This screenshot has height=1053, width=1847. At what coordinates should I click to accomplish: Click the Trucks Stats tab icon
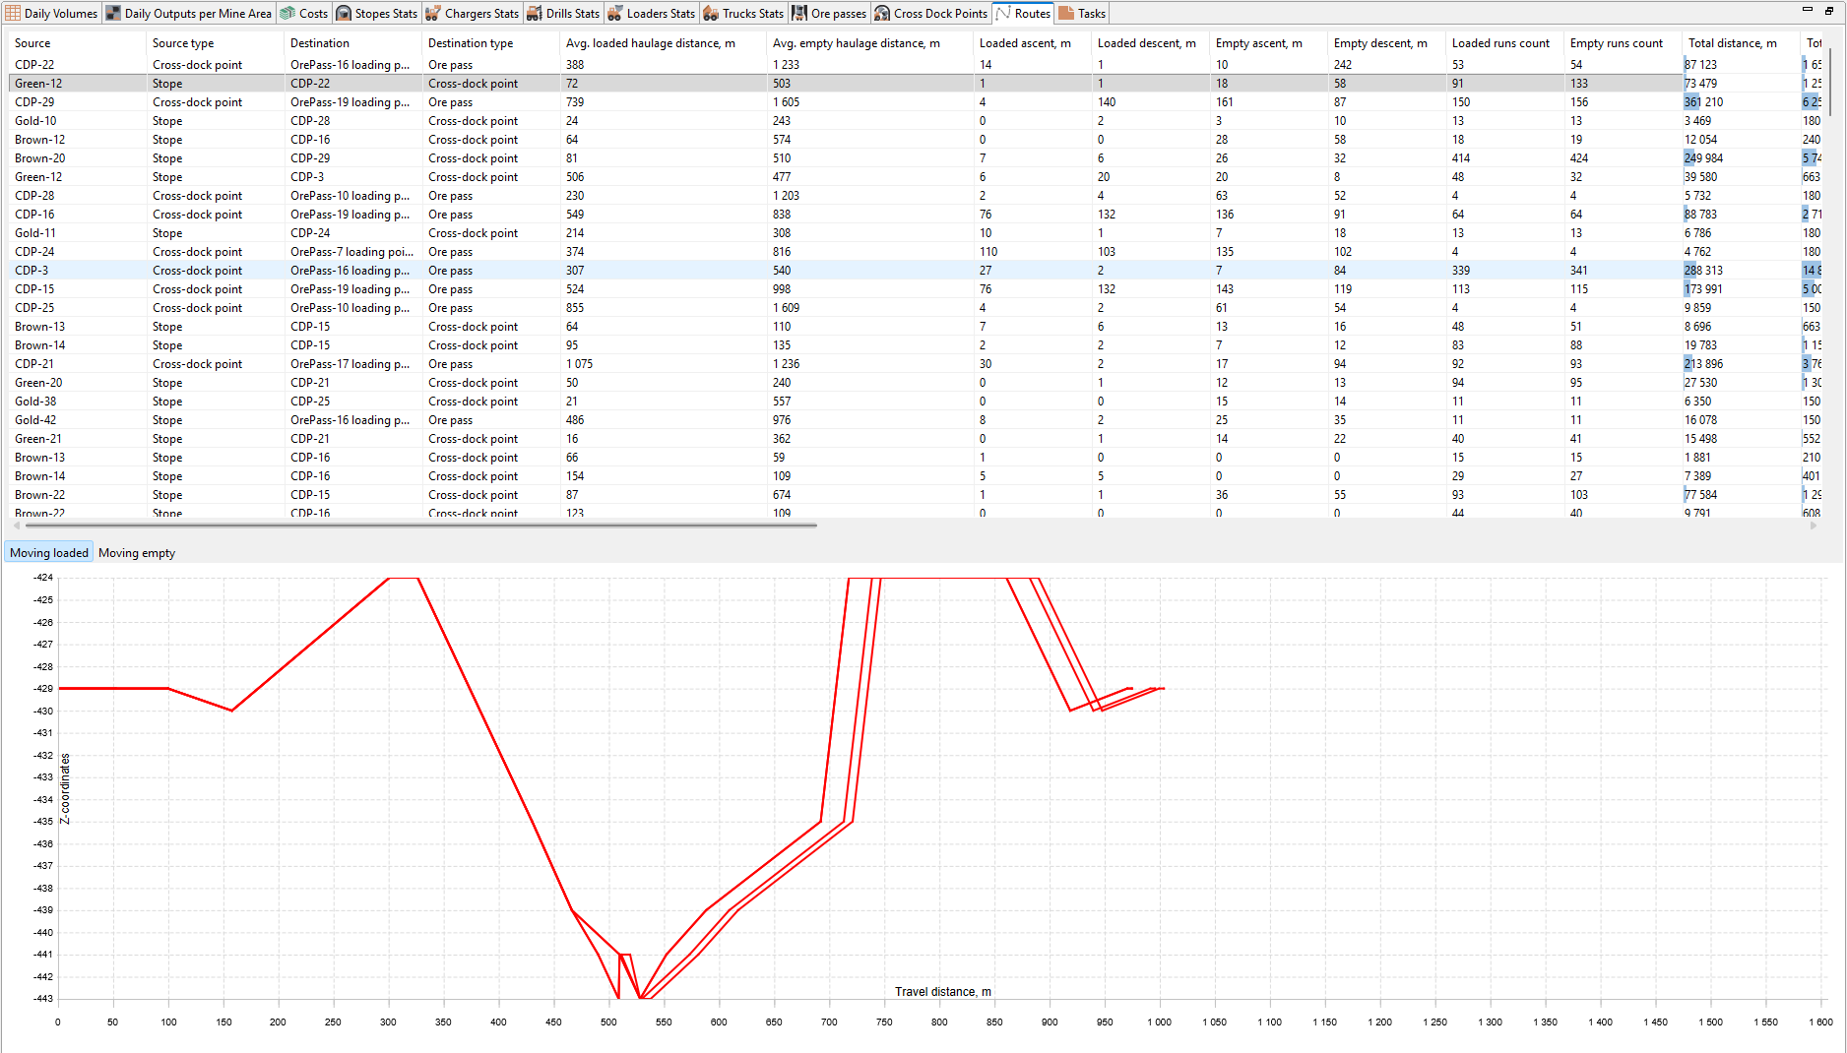click(x=711, y=13)
